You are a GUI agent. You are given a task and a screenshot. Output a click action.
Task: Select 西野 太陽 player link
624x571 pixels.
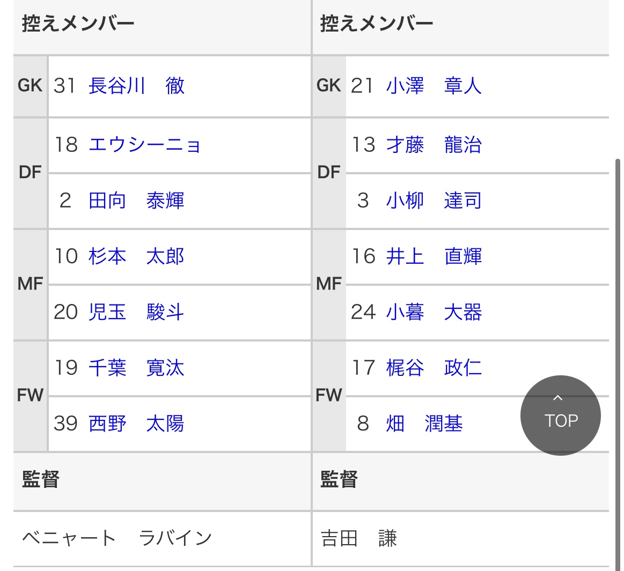coord(136,424)
